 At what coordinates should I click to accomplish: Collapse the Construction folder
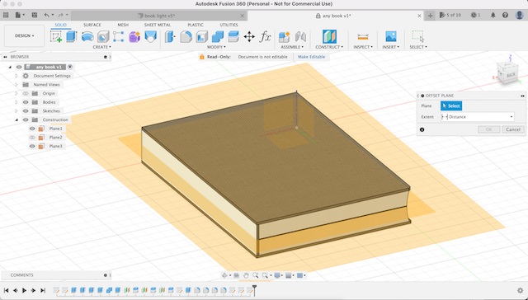click(x=16, y=120)
